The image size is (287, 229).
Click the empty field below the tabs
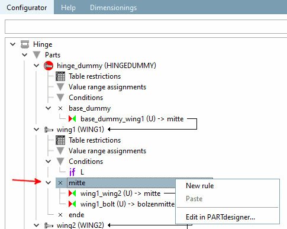click(x=146, y=27)
